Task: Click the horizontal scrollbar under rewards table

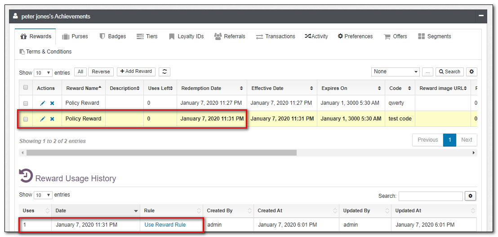Action: point(161,153)
